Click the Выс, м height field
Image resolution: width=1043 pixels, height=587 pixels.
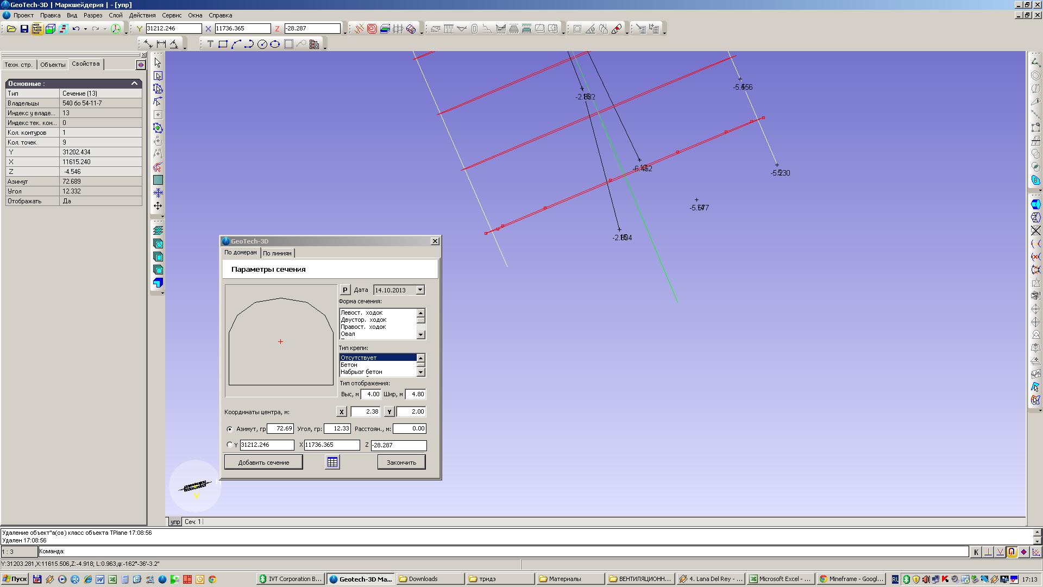(371, 395)
